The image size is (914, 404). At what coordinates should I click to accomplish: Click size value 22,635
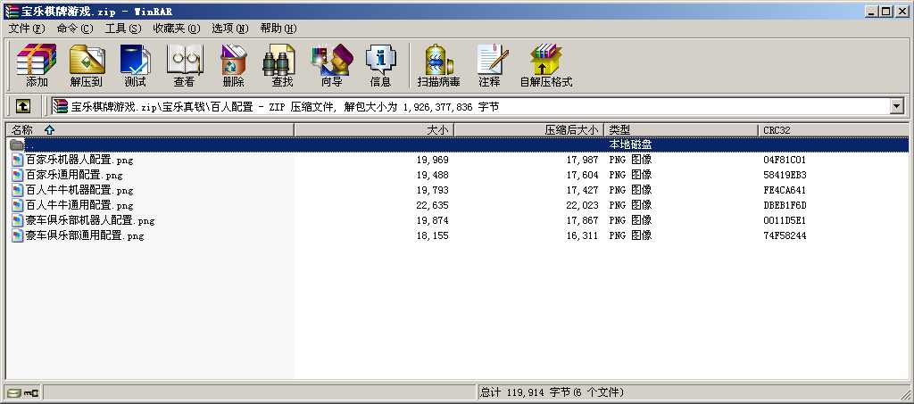coord(433,205)
